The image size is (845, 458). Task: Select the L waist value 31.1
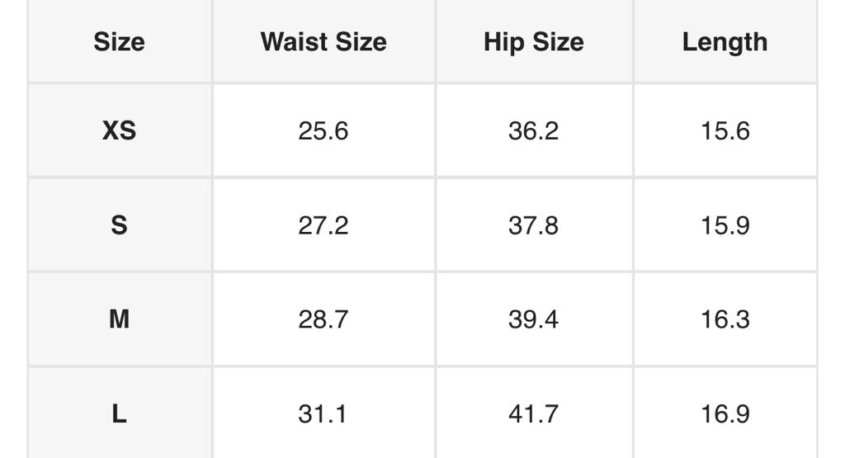point(323,413)
